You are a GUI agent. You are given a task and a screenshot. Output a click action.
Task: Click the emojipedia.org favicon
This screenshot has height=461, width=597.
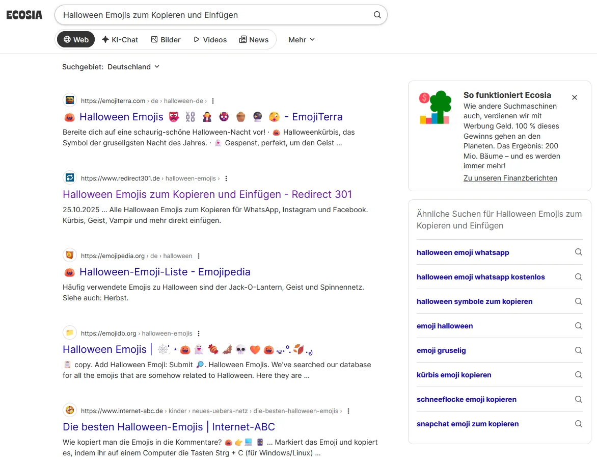point(70,255)
